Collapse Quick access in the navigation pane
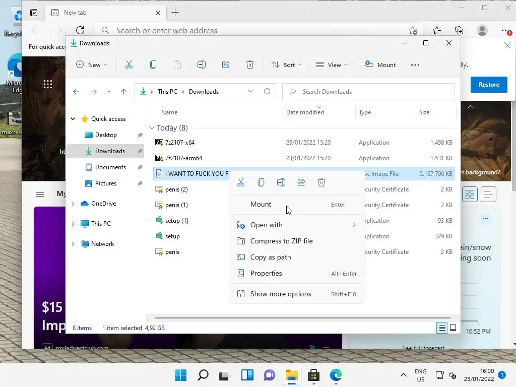The width and height of the screenshot is (516, 387). [73, 119]
